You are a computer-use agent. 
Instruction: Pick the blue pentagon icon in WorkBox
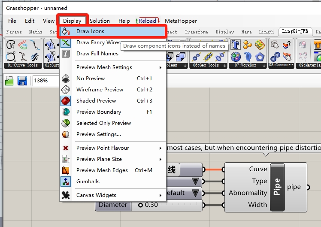pyautogui.click(x=260, y=57)
